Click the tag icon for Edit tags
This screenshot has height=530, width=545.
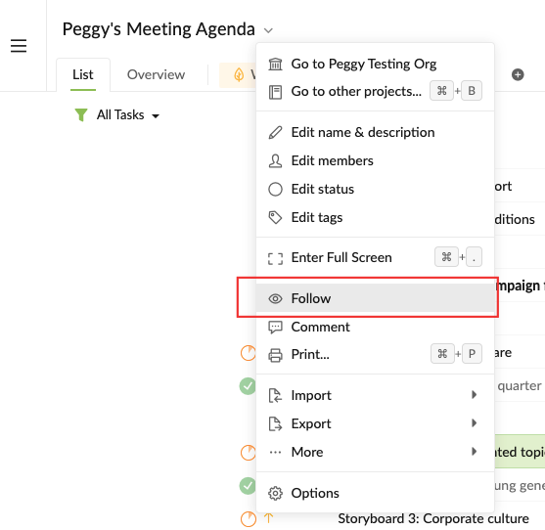pos(275,218)
